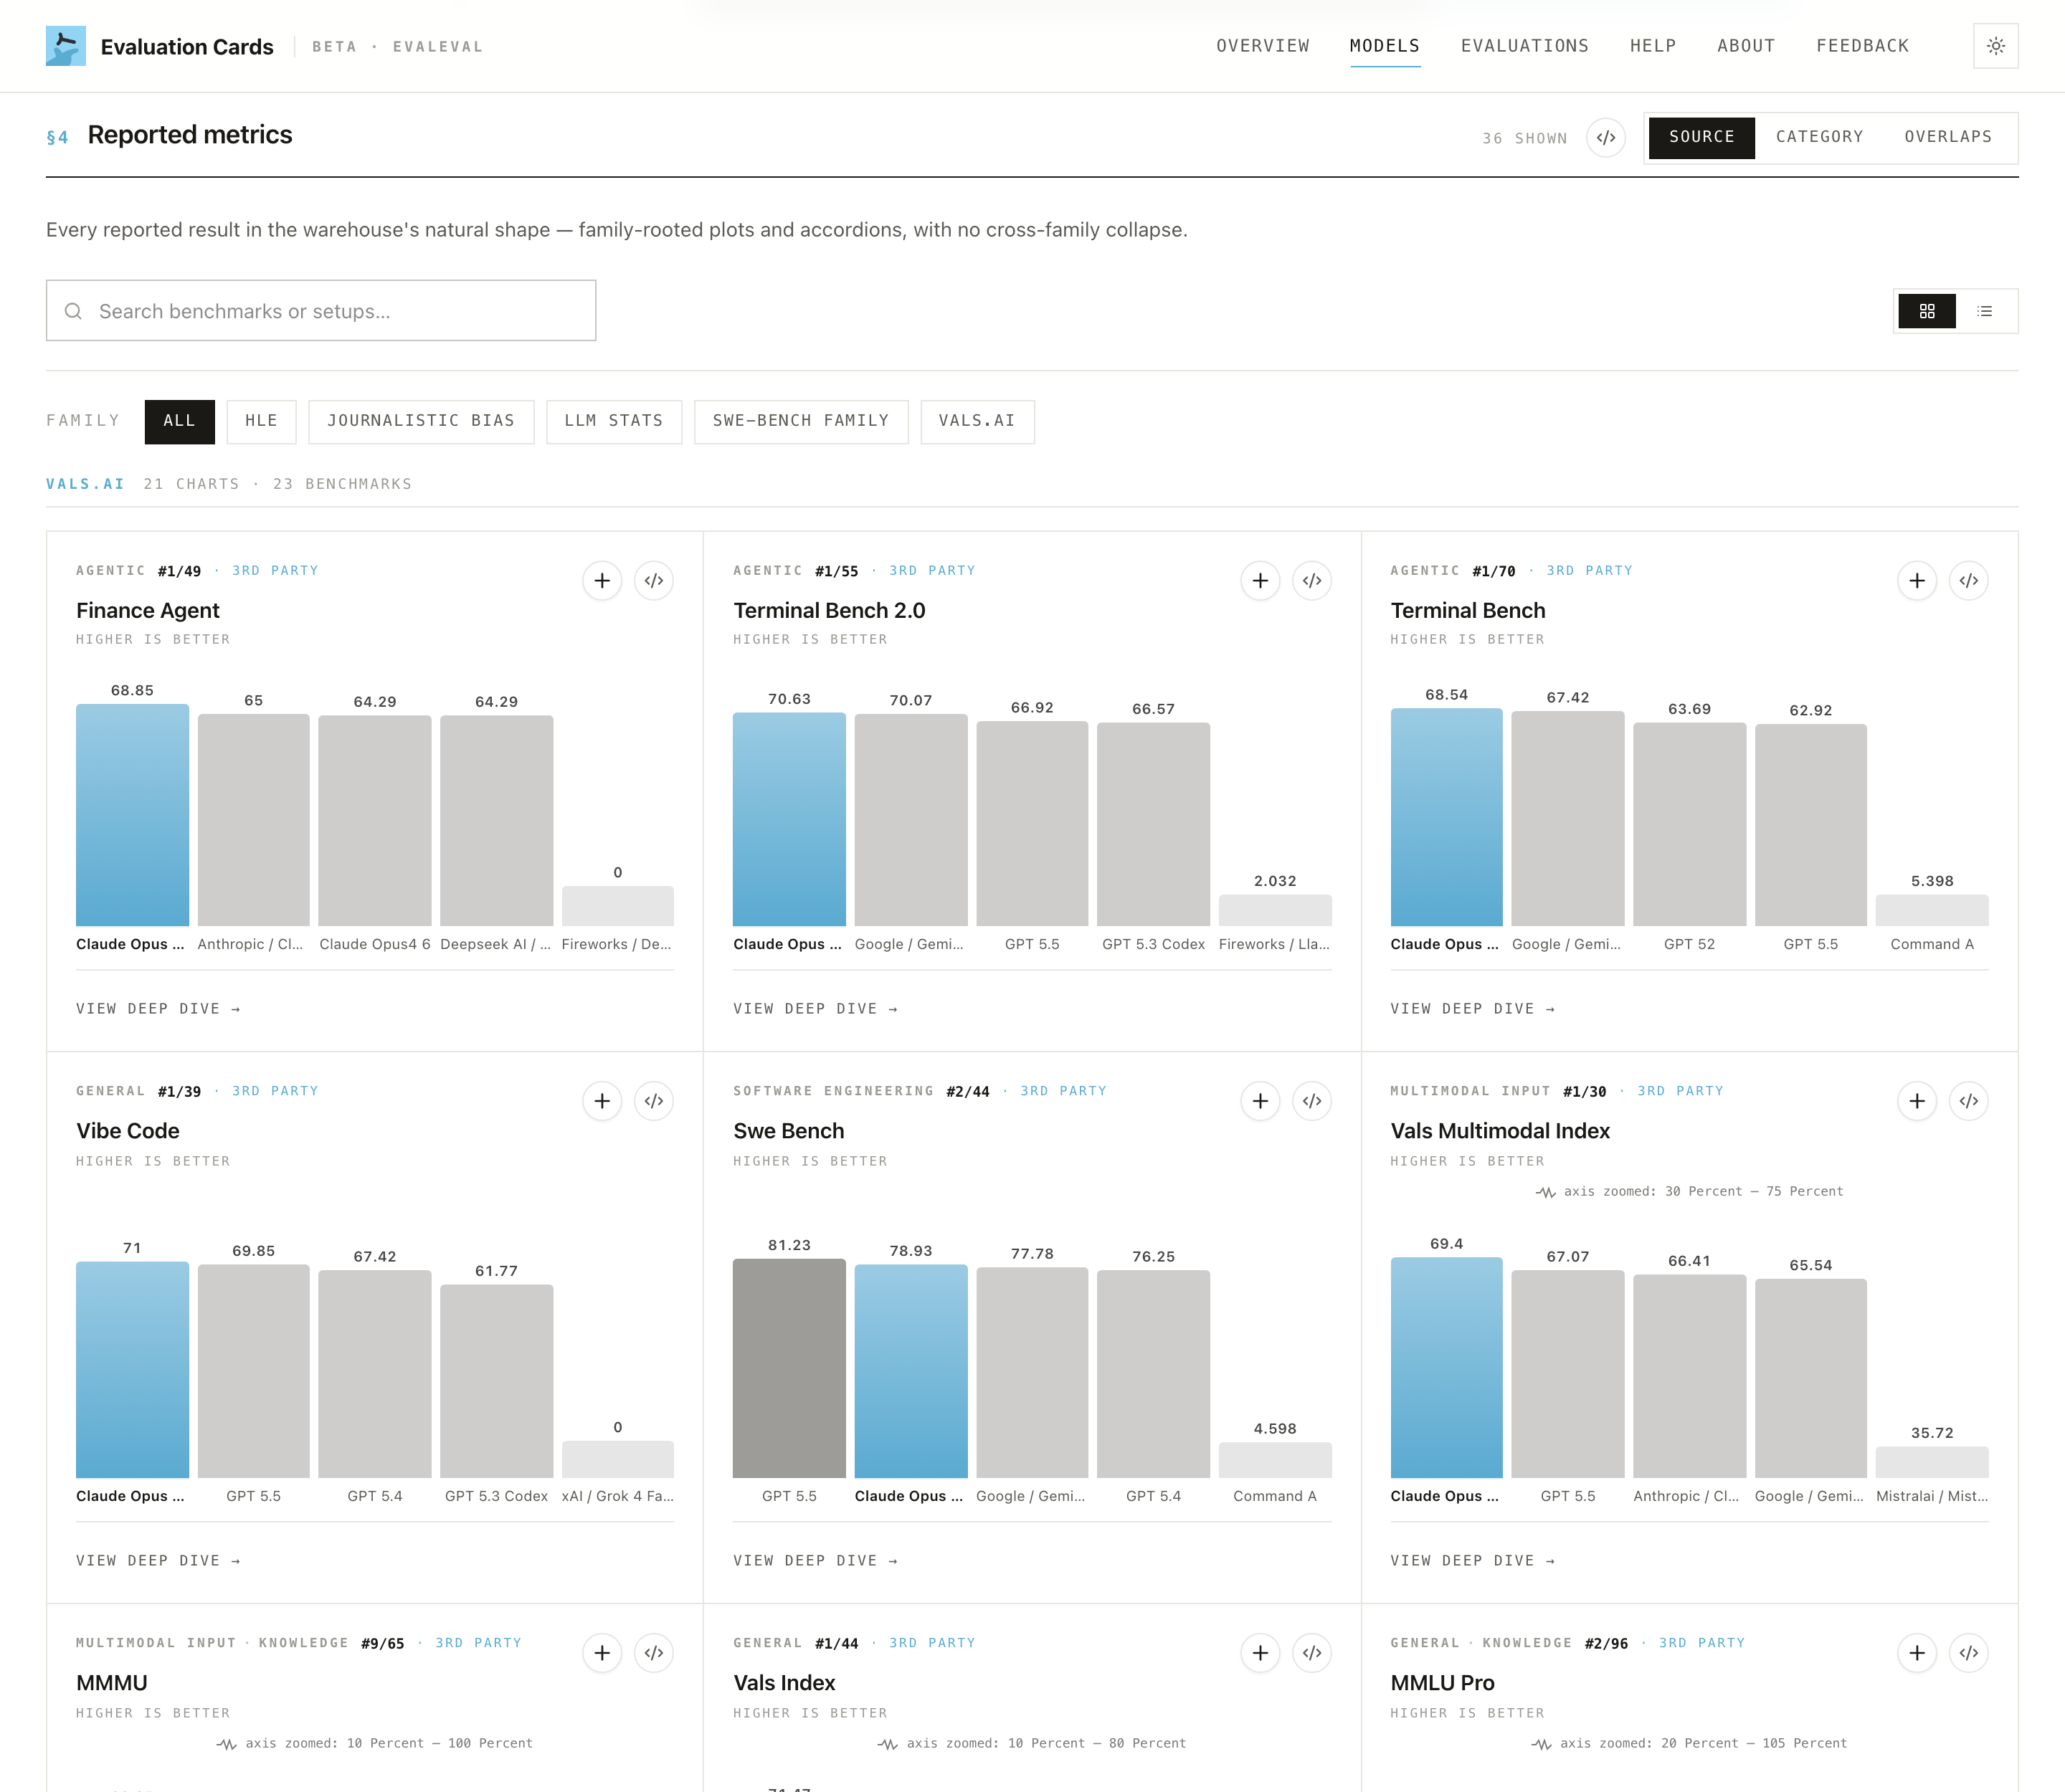Switch to list view layout

pyautogui.click(x=1985, y=311)
